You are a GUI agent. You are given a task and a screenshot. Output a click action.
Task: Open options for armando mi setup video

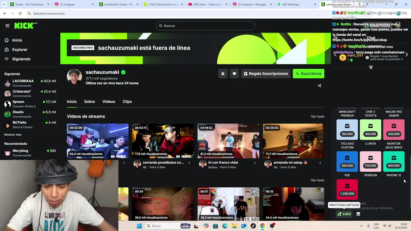click(x=320, y=163)
